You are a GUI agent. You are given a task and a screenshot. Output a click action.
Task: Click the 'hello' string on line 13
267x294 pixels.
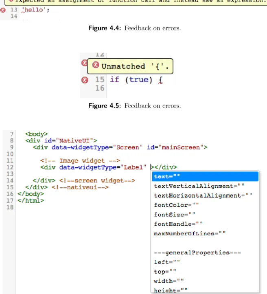click(34, 10)
